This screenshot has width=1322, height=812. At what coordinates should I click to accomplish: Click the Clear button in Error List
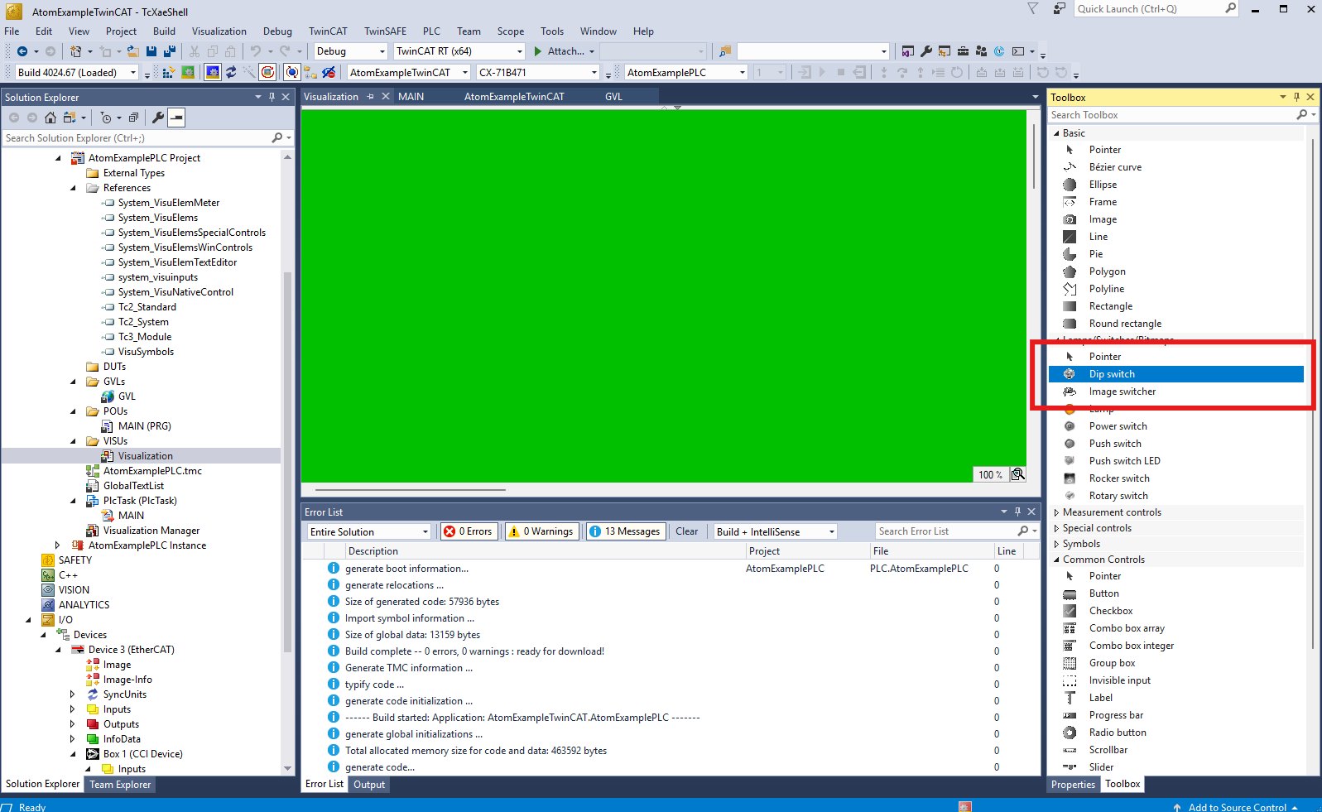(x=686, y=531)
